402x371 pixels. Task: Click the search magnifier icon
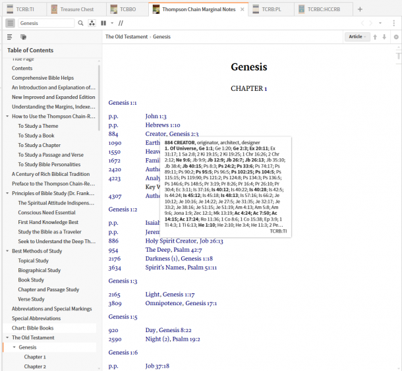[81, 23]
